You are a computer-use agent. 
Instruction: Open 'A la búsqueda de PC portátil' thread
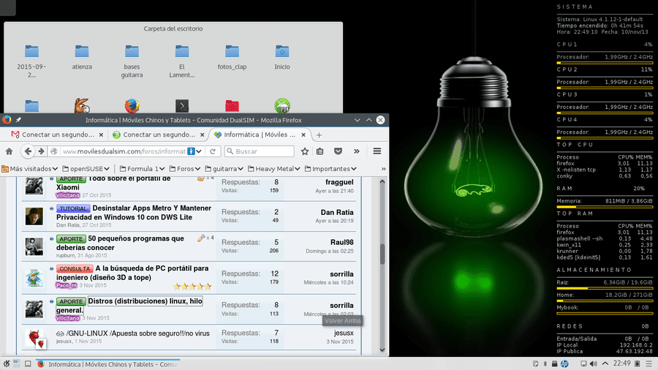[x=132, y=273]
